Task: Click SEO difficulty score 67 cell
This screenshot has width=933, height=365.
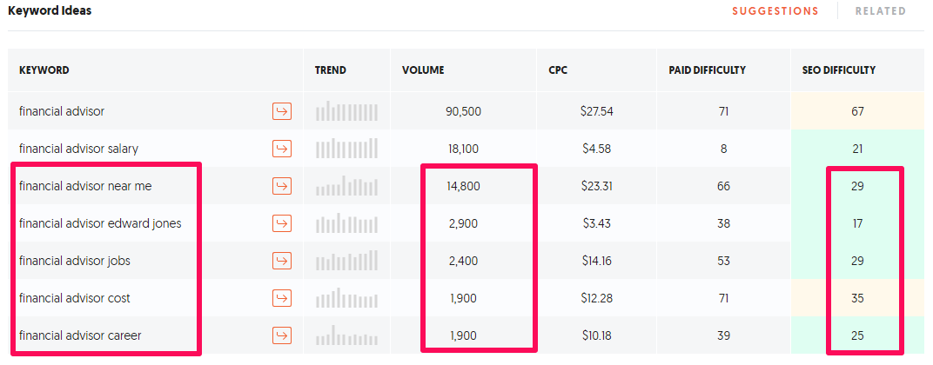Action: 856,111
